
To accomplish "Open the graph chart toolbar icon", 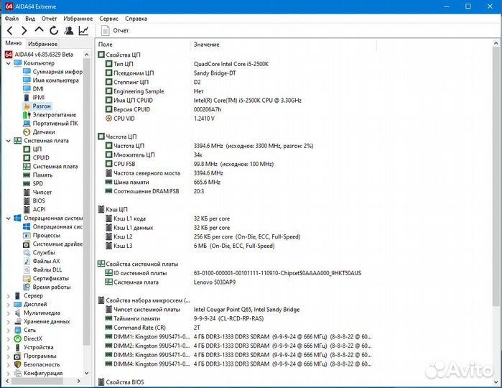I will pyautogui.click(x=83, y=30).
